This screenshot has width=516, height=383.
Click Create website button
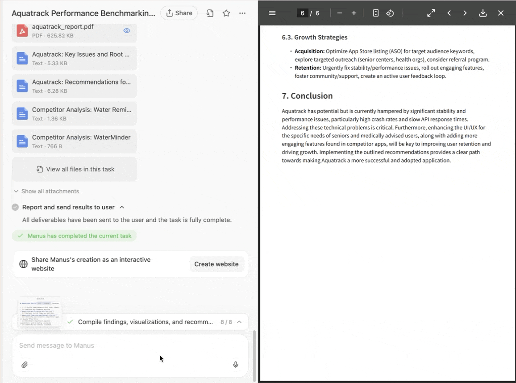click(216, 264)
